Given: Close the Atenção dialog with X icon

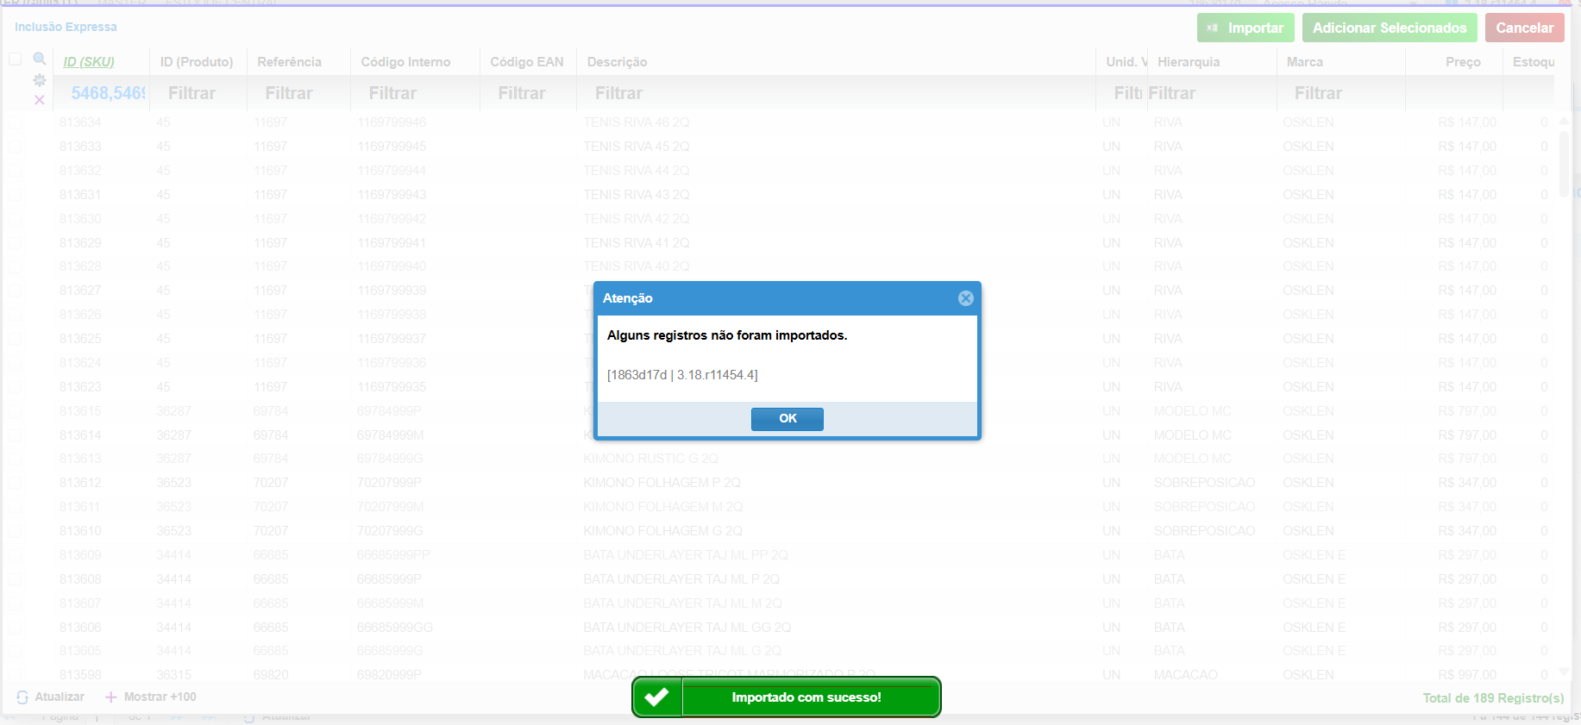Looking at the screenshot, I should (x=965, y=298).
